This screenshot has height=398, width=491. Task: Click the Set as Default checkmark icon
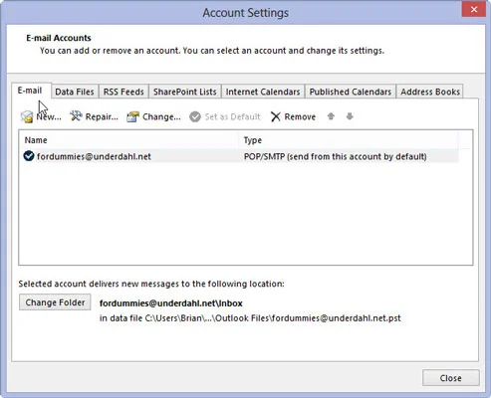[x=195, y=116]
